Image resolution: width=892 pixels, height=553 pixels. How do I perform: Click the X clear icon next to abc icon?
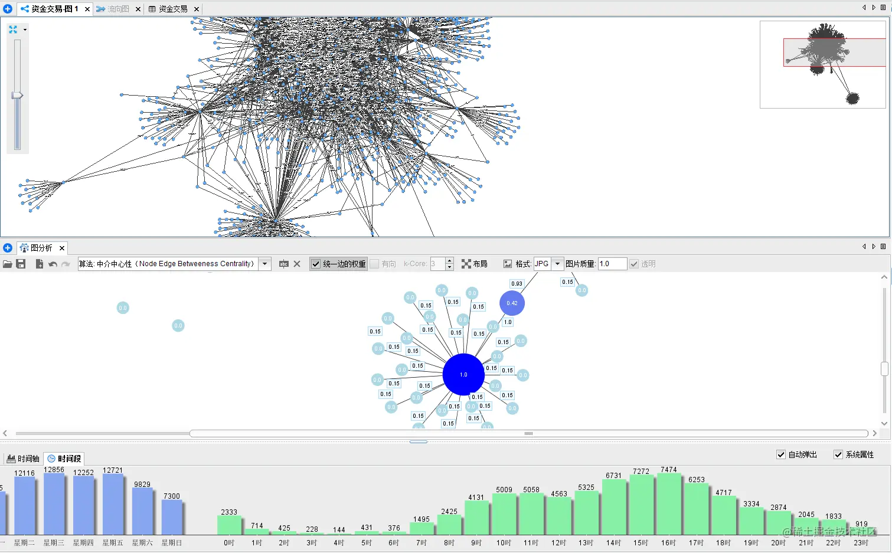tap(297, 264)
